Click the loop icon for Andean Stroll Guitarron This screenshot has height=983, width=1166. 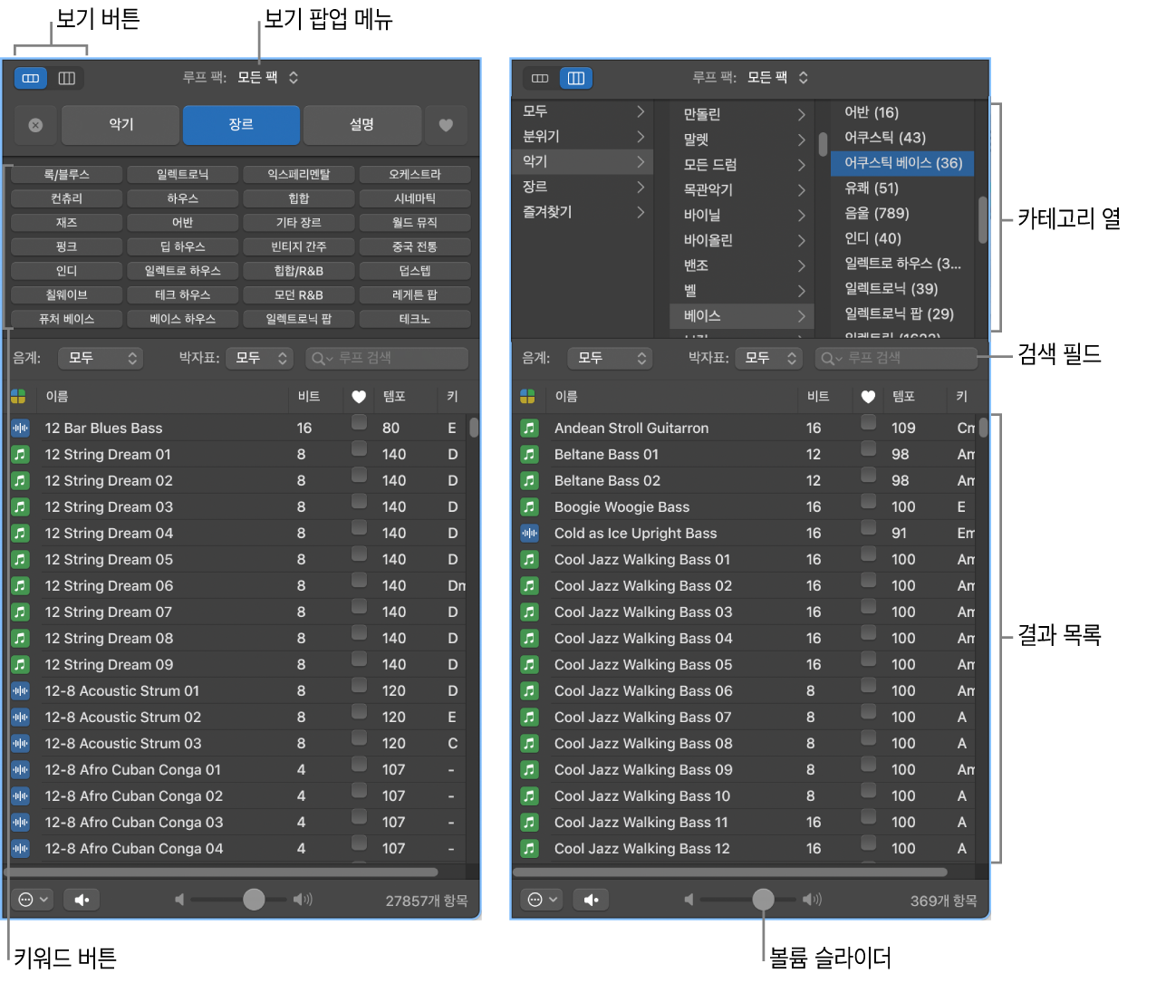click(x=529, y=428)
